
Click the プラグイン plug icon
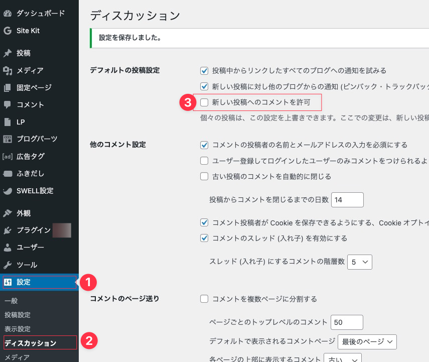click(x=8, y=230)
